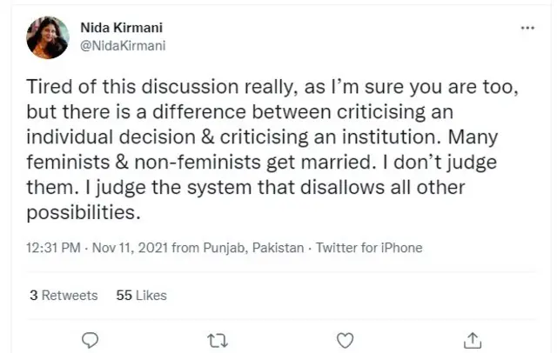
Task: Click the number 3 beside Retweets
Action: click(33, 296)
